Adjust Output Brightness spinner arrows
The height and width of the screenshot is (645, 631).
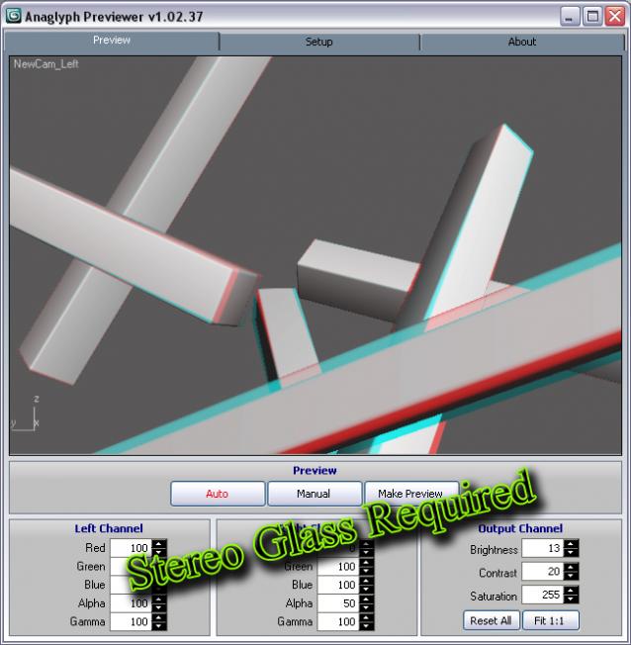coord(571,548)
